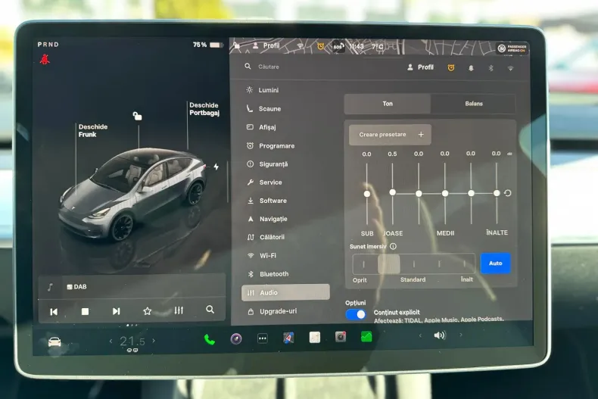Open media search magnifier icon

coord(210,310)
